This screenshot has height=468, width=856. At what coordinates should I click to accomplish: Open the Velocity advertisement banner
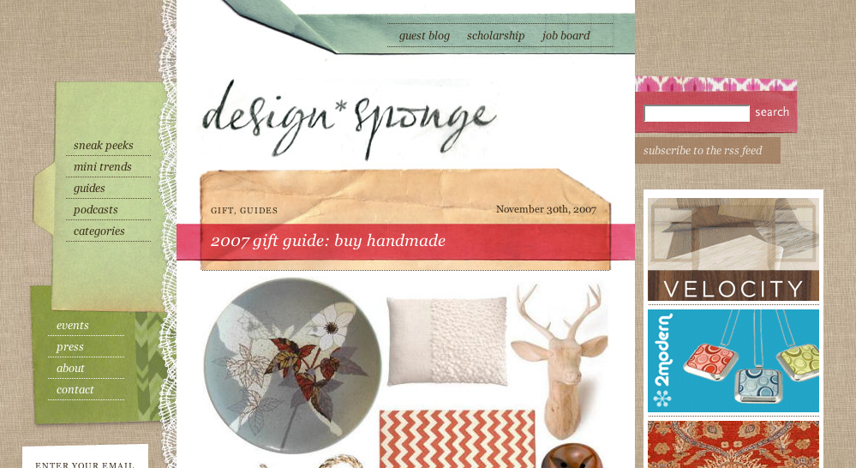point(733,249)
